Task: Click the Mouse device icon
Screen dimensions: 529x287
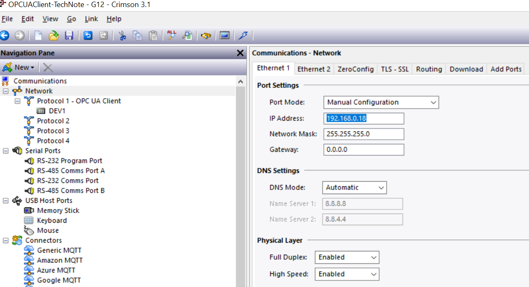Action: coord(29,231)
